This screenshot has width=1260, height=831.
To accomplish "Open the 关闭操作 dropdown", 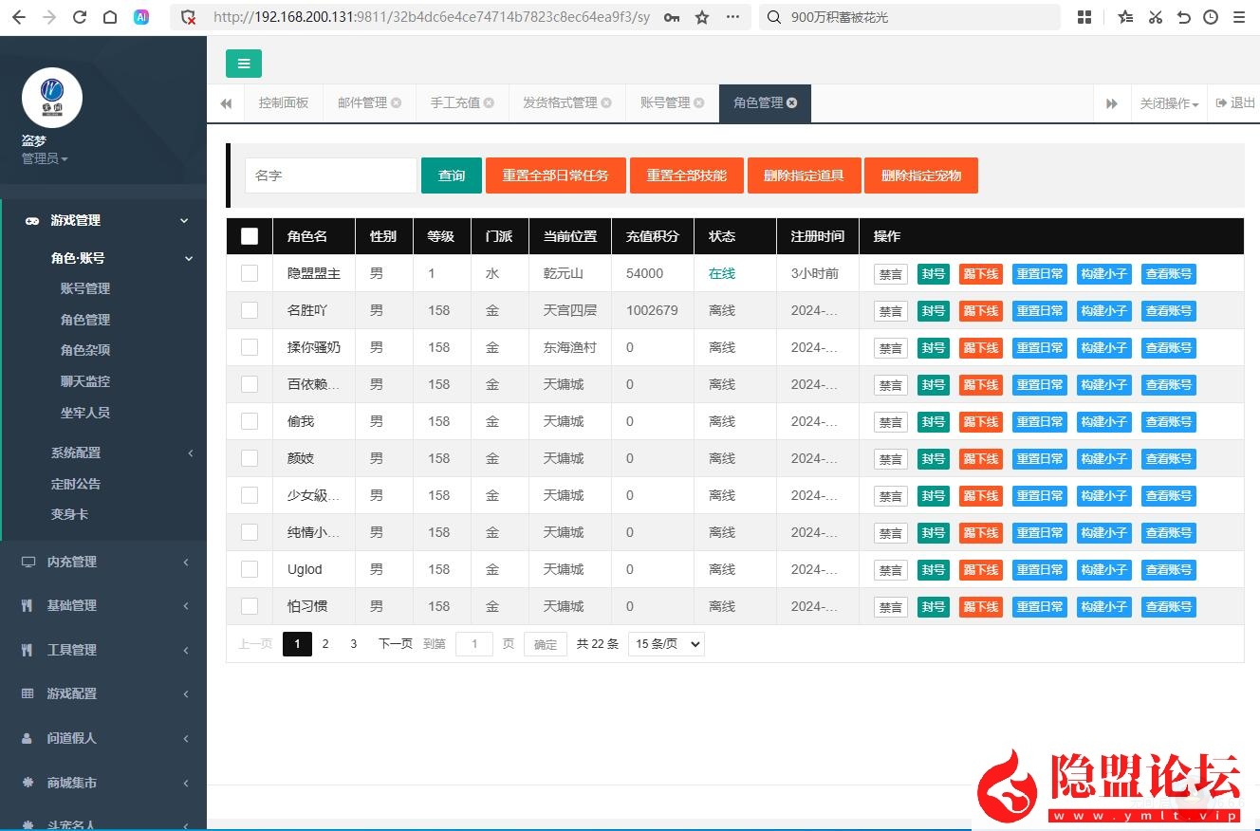I will click(1169, 103).
